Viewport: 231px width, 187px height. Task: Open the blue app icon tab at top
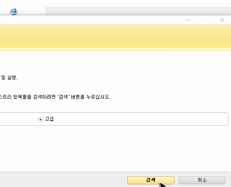pos(14,12)
